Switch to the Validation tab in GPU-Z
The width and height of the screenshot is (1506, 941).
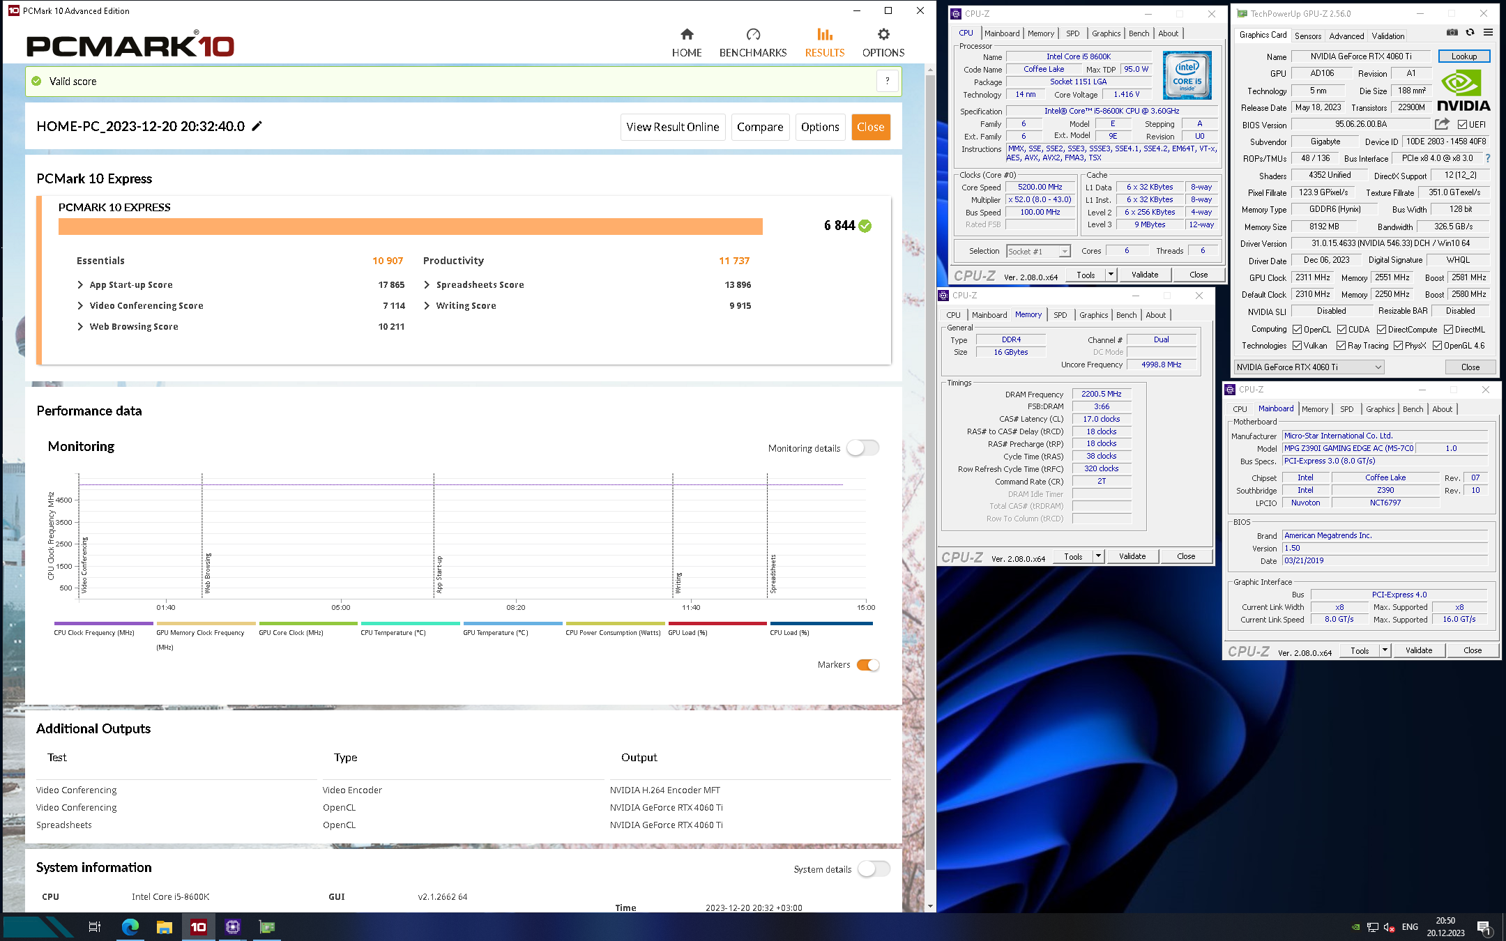tap(1388, 36)
